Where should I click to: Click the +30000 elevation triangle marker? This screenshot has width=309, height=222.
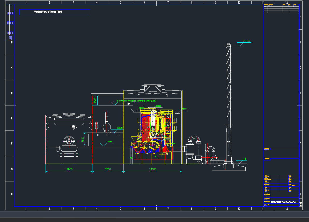point(240,44)
